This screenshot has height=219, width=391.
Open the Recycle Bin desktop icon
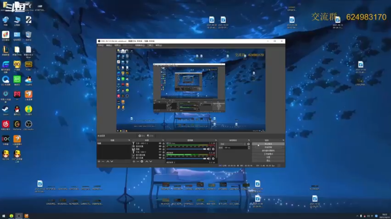pyautogui.click(x=28, y=36)
